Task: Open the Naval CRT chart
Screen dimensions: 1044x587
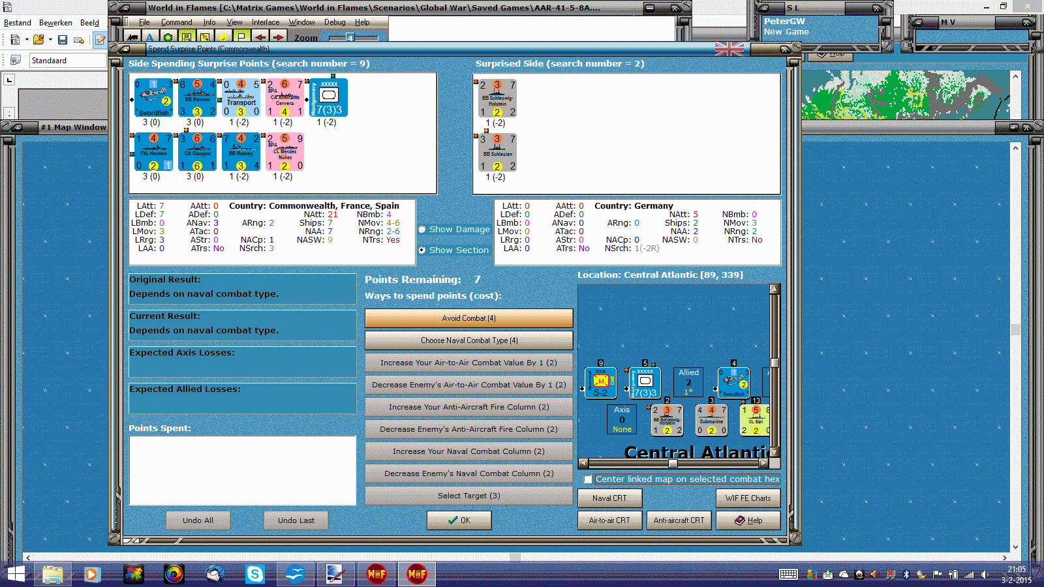Action: (610, 498)
